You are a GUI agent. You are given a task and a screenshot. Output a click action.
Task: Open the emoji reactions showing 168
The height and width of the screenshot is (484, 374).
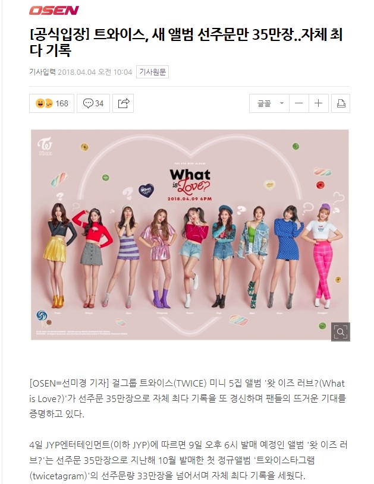pyautogui.click(x=52, y=103)
